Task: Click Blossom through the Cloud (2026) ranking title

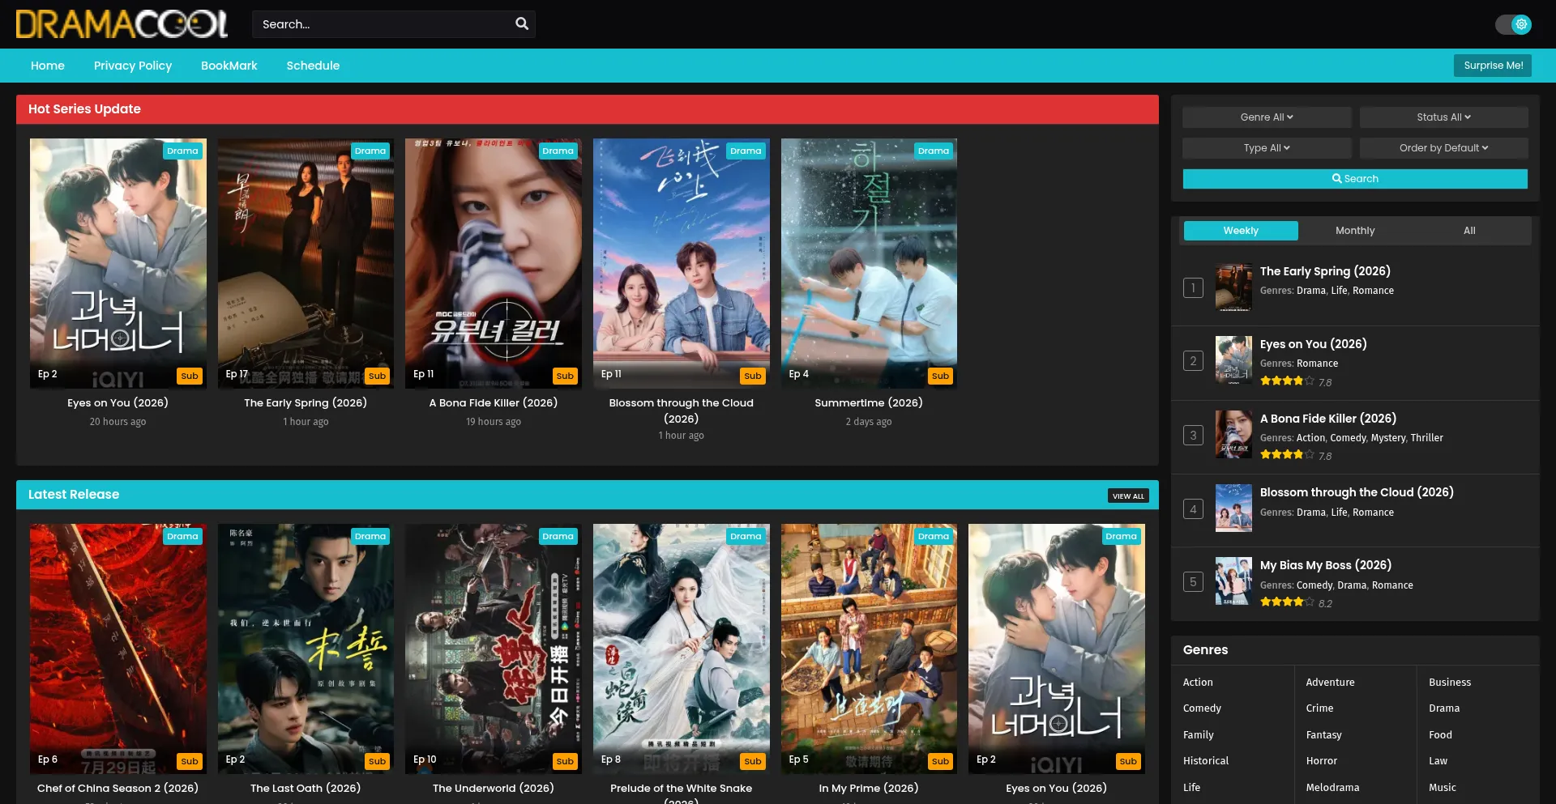Action: (x=1357, y=492)
